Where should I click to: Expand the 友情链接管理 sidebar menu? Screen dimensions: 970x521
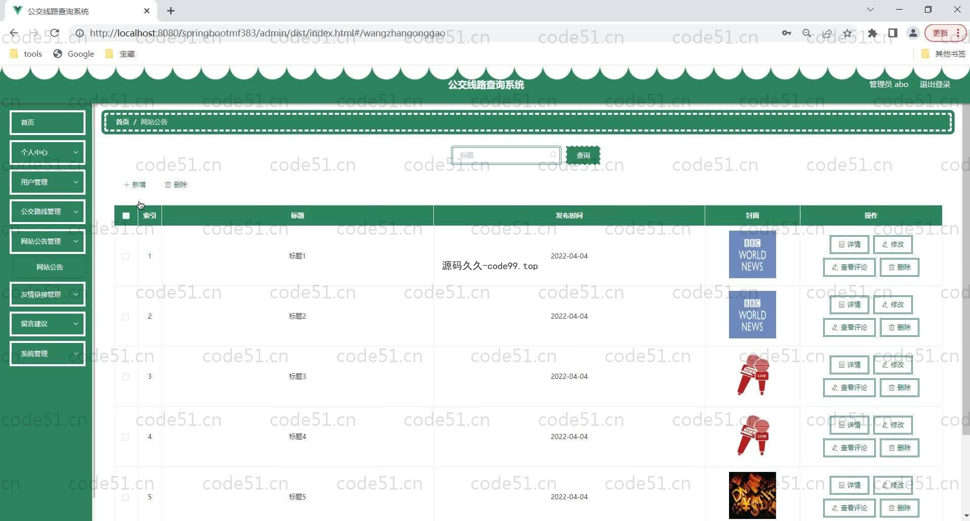coord(48,294)
